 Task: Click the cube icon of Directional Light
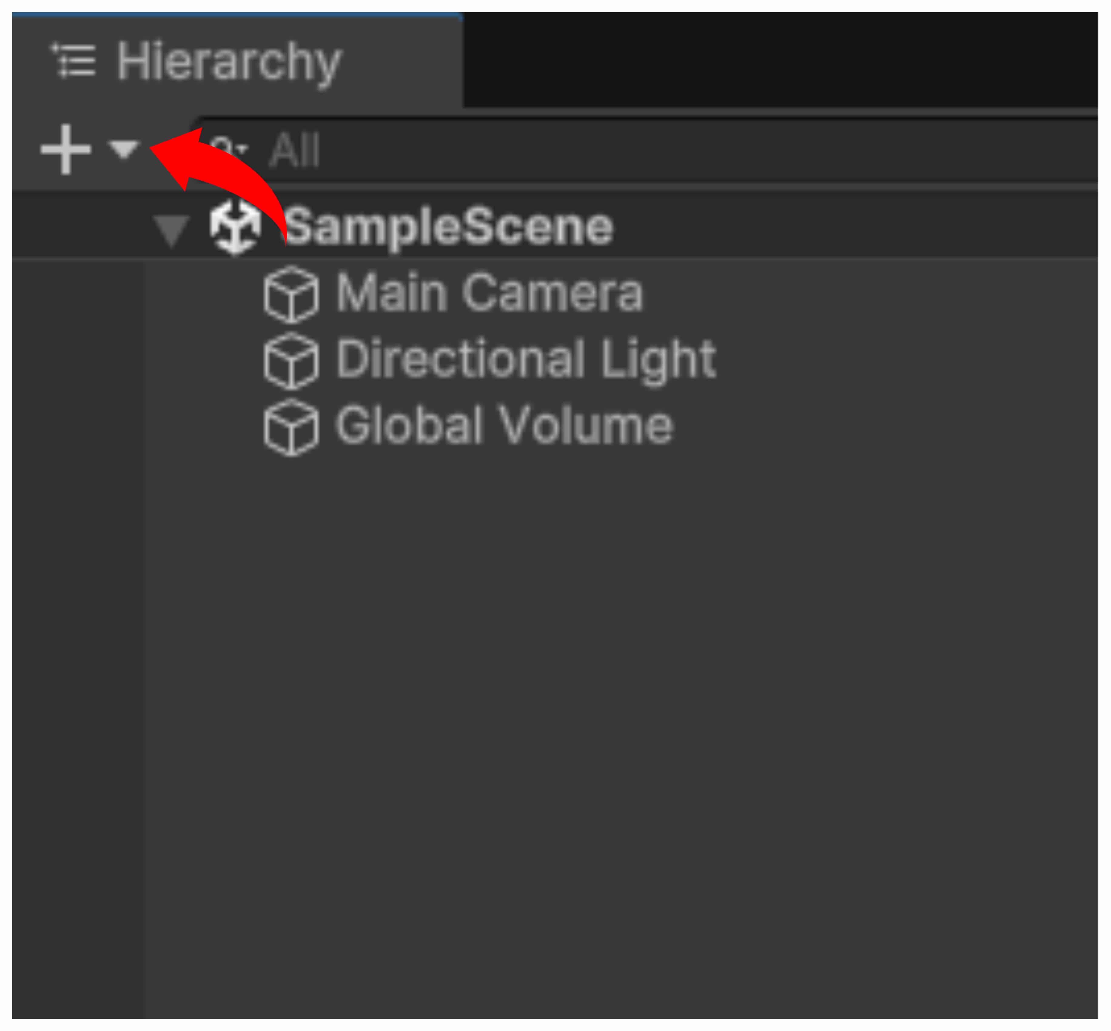point(291,361)
